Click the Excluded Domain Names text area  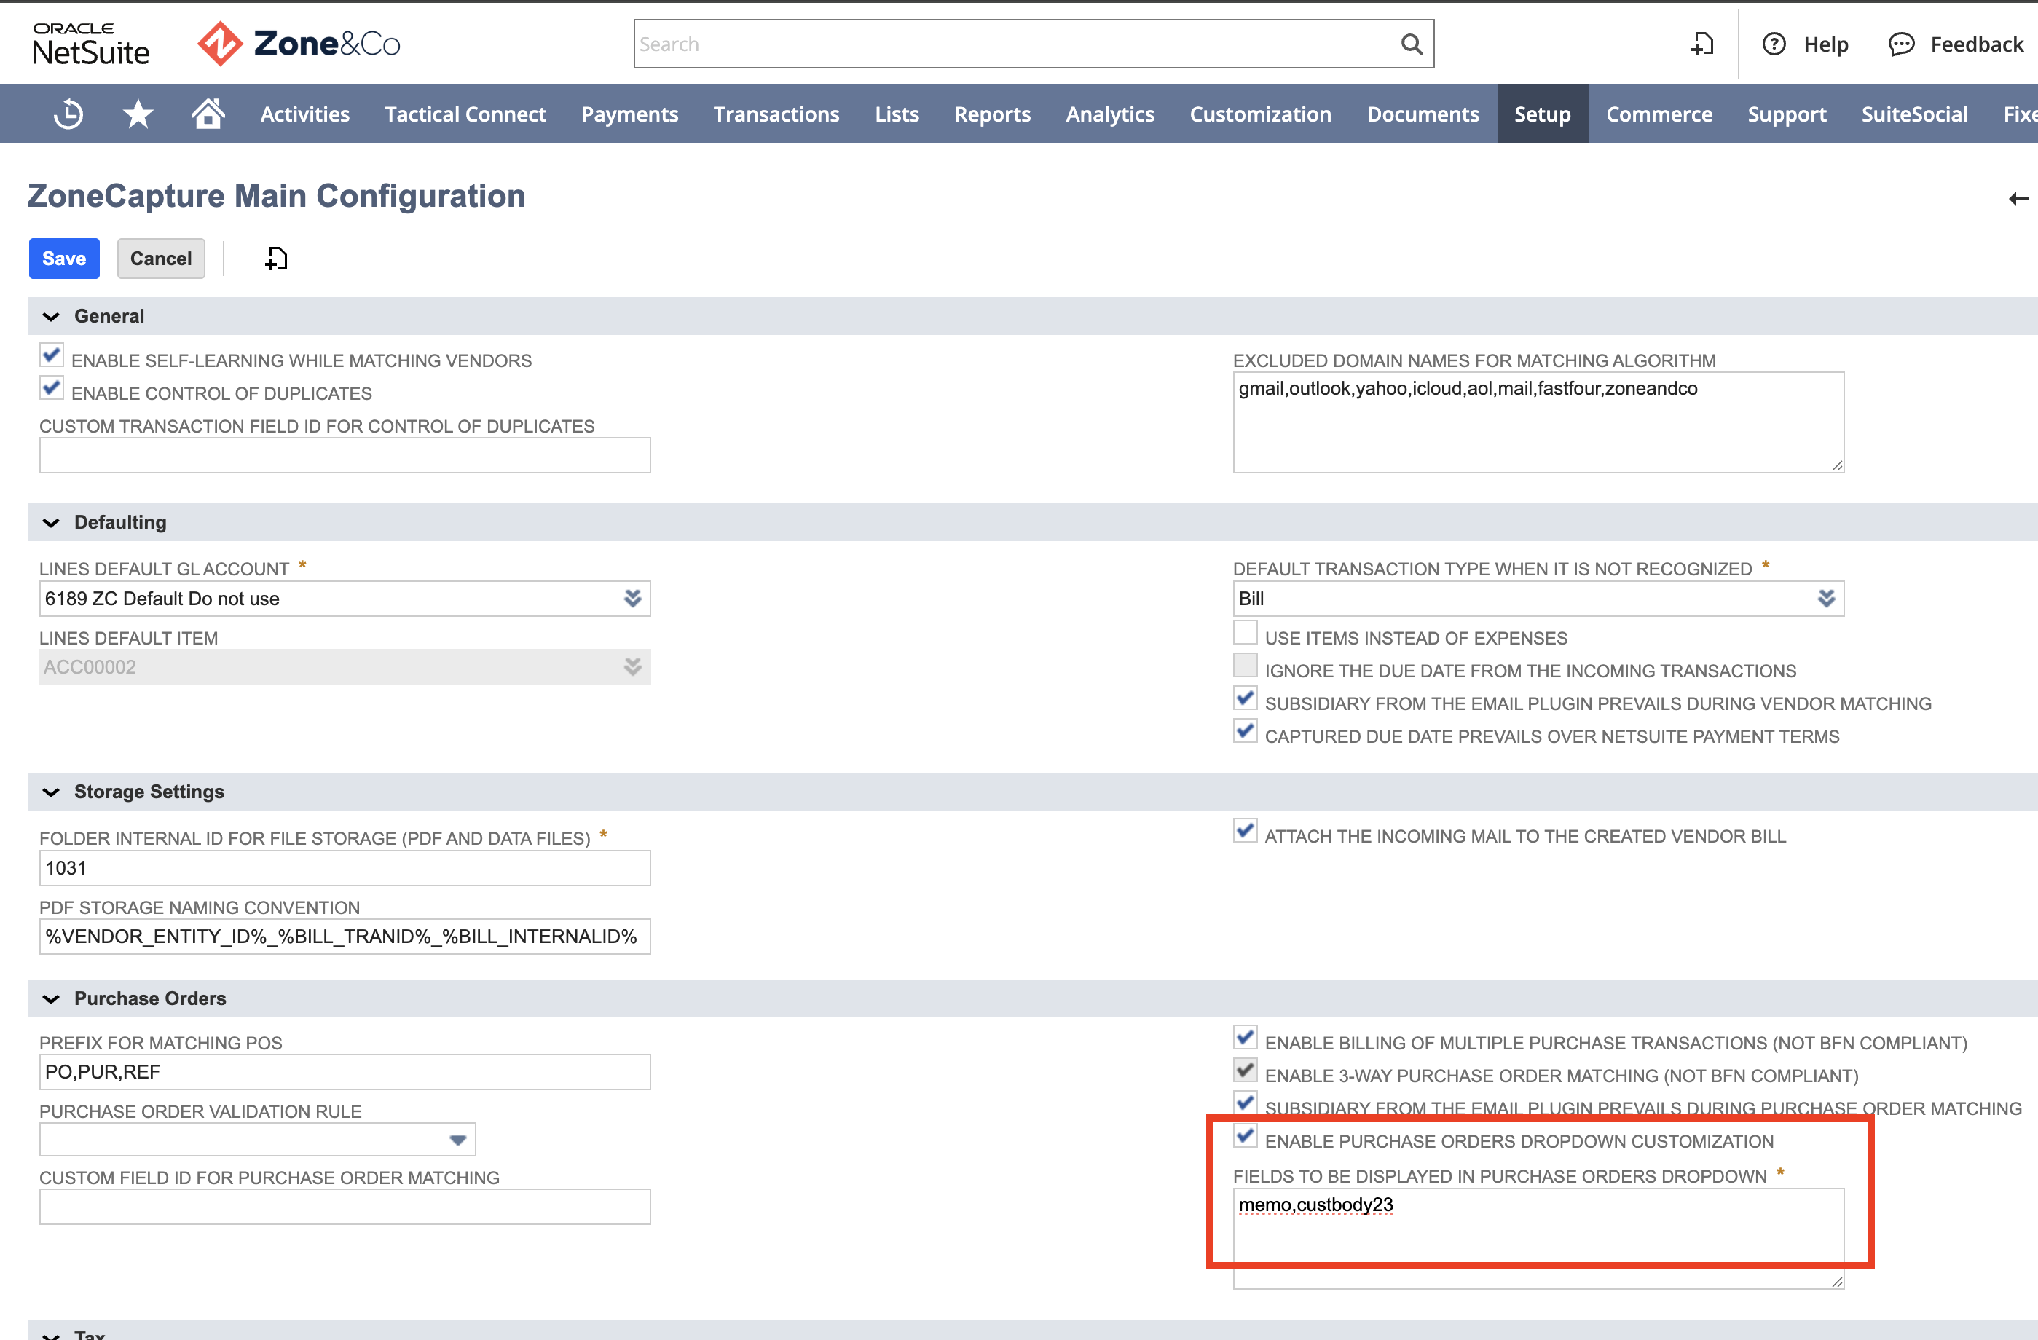coord(1538,422)
